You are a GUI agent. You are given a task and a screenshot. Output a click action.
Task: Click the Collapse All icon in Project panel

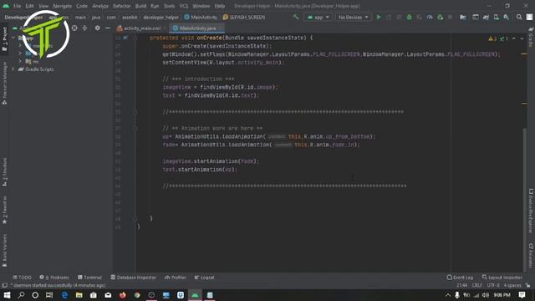(x=84, y=28)
